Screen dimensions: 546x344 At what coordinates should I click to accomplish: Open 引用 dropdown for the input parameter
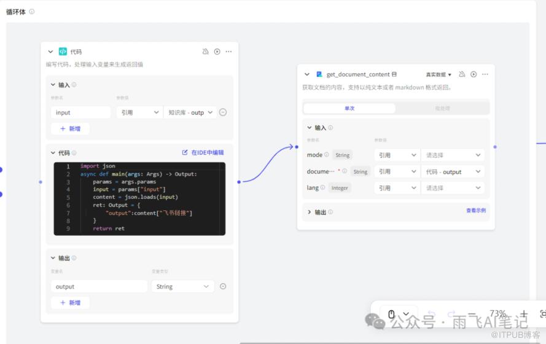point(139,112)
